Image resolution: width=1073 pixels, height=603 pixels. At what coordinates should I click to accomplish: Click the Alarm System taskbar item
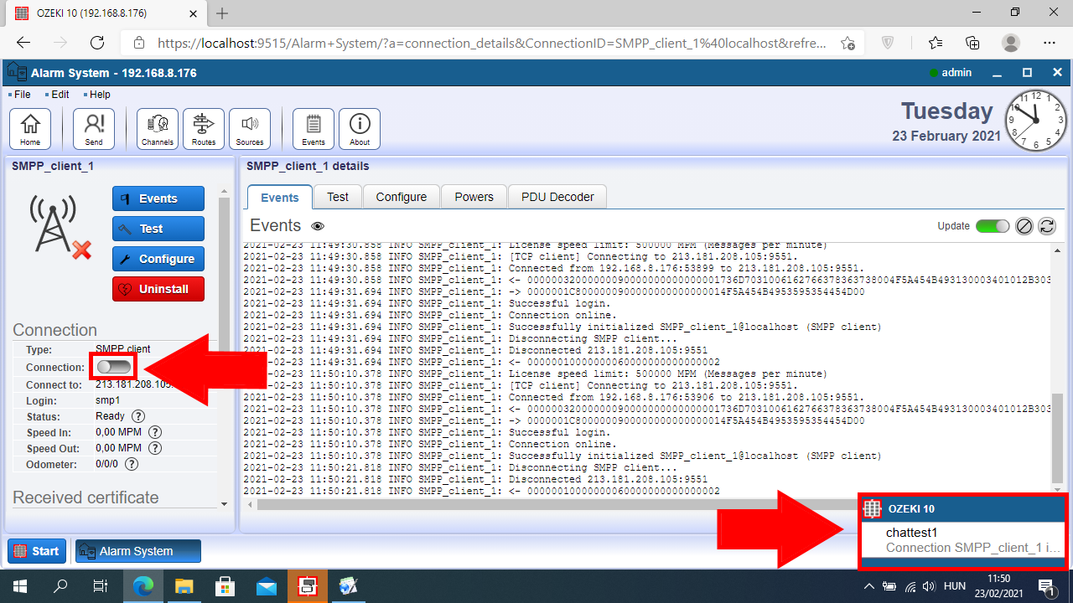tap(138, 551)
